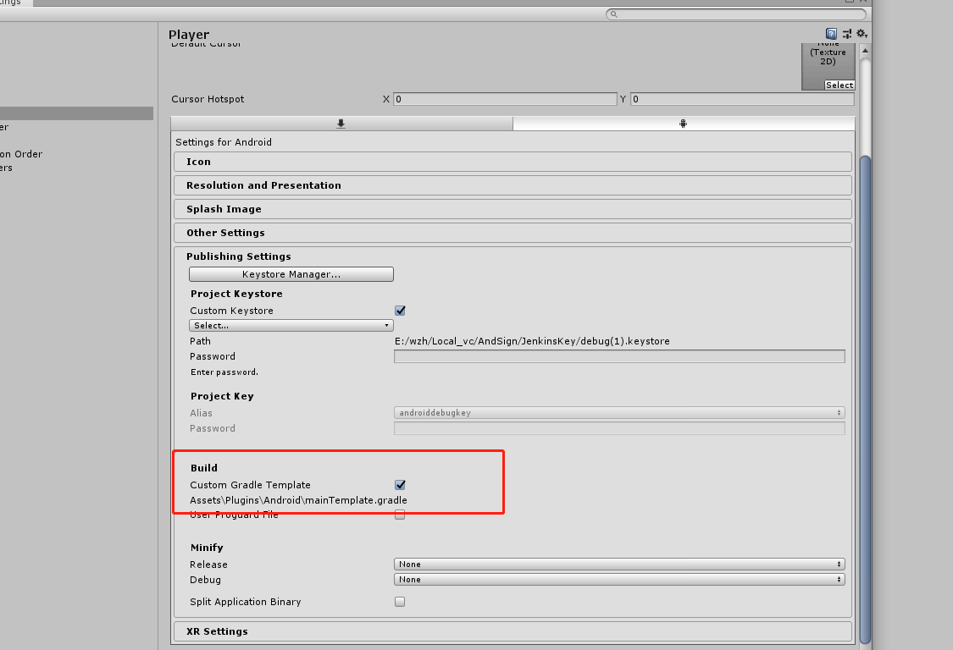Open the Minify Release dropdown
Image resolution: width=953 pixels, height=650 pixels.
[619, 565]
